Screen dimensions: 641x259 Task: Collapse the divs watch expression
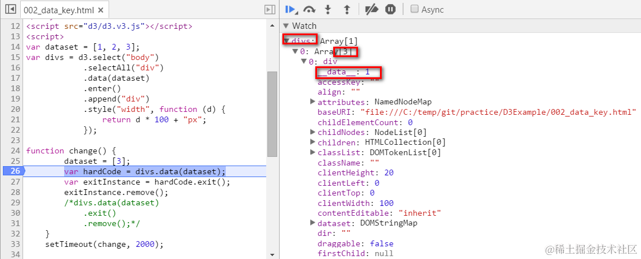pyautogui.click(x=287, y=41)
